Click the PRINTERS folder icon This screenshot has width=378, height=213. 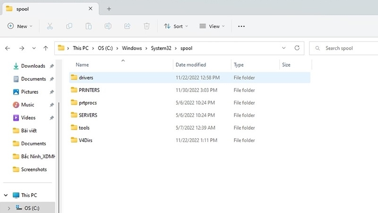click(x=74, y=90)
